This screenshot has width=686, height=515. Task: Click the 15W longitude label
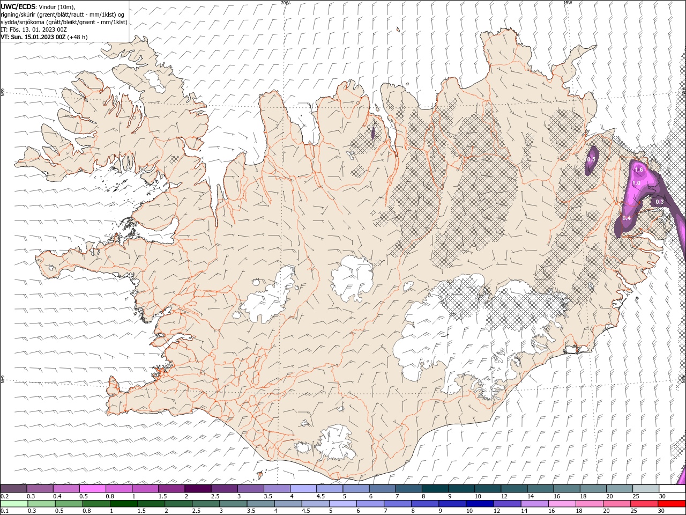tap(568, 3)
